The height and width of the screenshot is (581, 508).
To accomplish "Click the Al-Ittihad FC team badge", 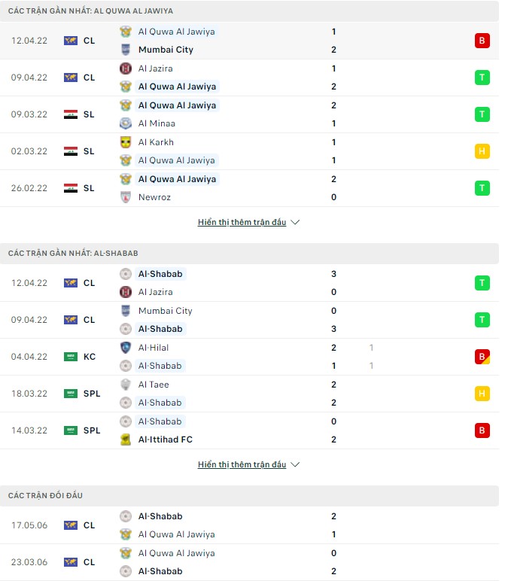I will pyautogui.click(x=126, y=440).
